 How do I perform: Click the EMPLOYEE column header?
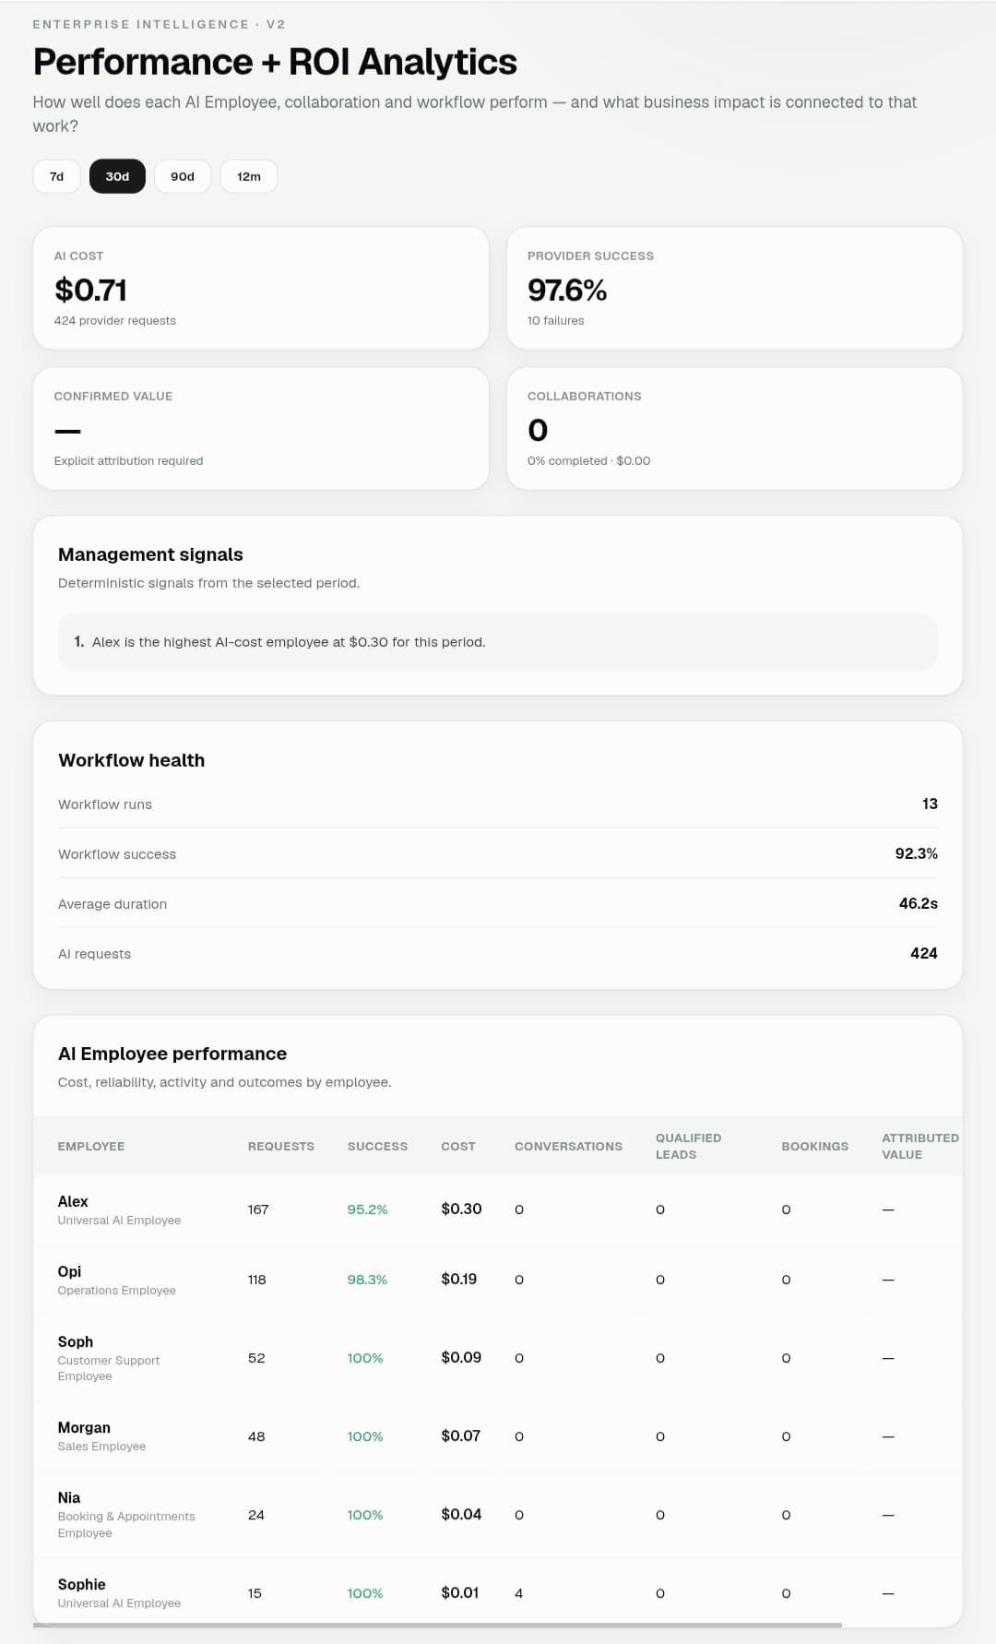click(x=91, y=1146)
